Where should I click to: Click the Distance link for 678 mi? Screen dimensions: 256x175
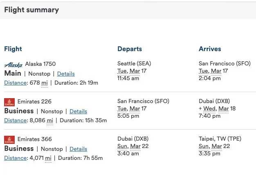[14, 83]
